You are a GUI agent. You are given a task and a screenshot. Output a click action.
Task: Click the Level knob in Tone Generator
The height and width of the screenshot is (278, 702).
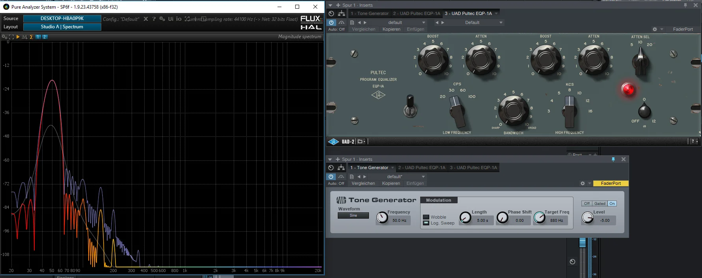point(587,217)
